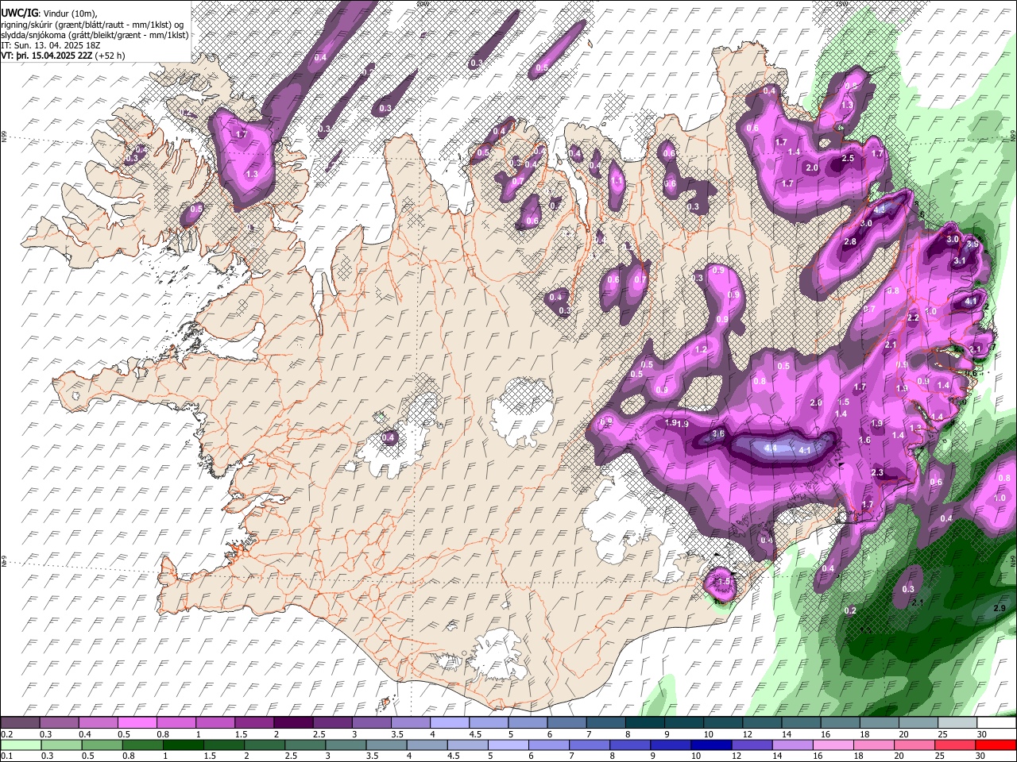This screenshot has height=762, width=1017.
Task: Select the darkest purple 2 snow swatch
Action: pyautogui.click(x=293, y=723)
